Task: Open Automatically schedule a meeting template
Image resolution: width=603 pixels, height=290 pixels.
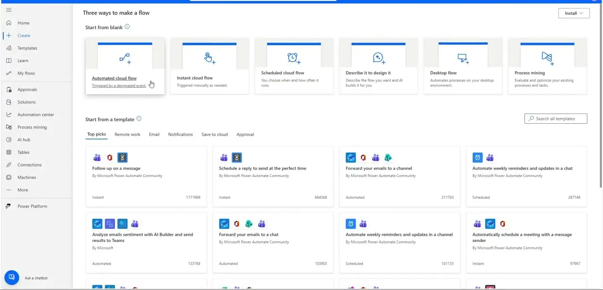Action: 526,242
